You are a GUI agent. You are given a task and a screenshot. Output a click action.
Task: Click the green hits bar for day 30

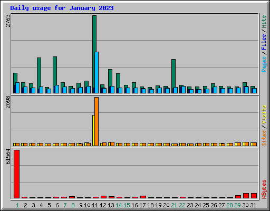pyautogui.click(x=245, y=84)
